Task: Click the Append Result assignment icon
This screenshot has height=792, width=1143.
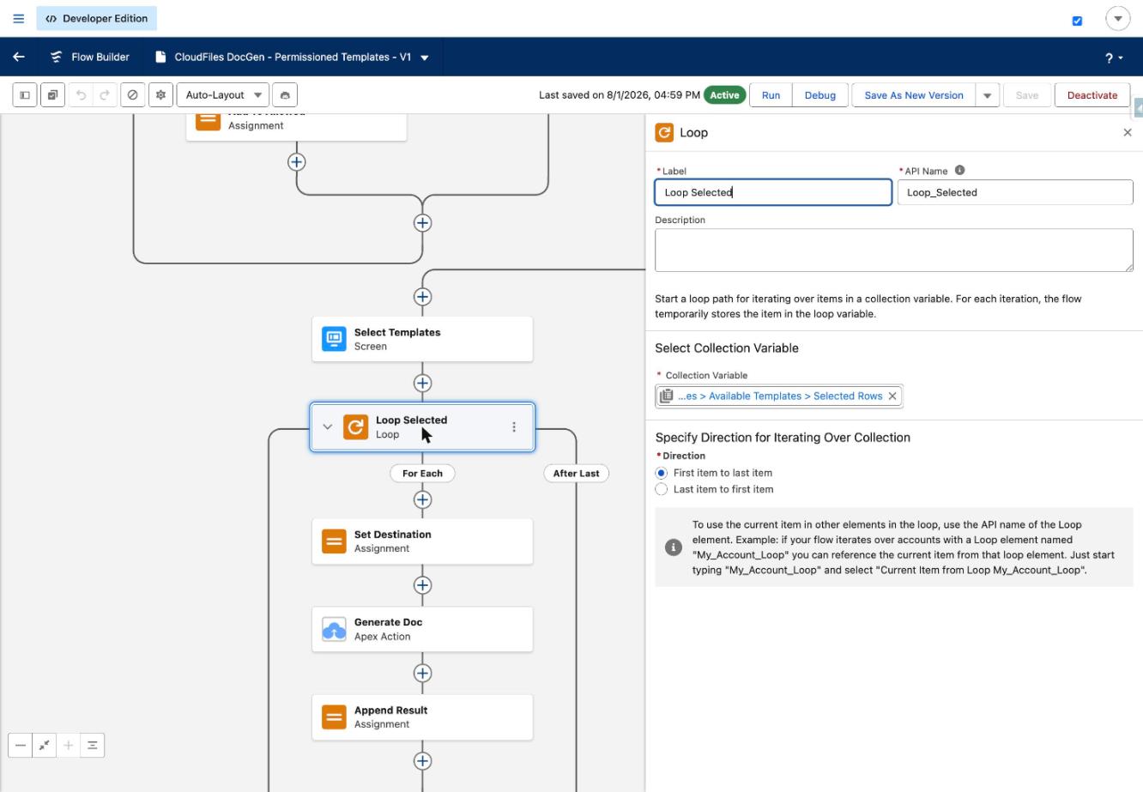Action: (334, 717)
